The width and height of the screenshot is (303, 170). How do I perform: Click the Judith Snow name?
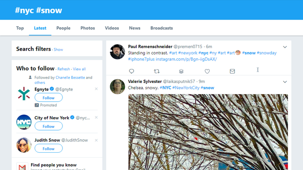[x=47, y=140]
